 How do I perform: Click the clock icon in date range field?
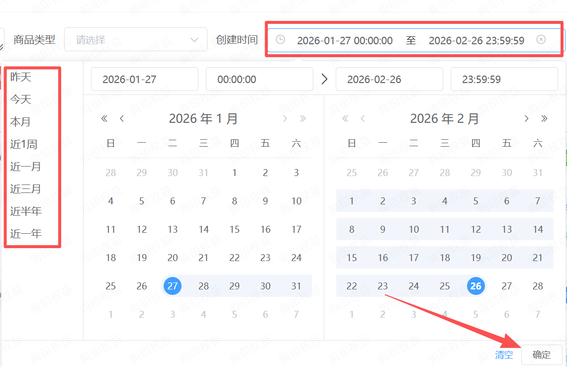[281, 40]
